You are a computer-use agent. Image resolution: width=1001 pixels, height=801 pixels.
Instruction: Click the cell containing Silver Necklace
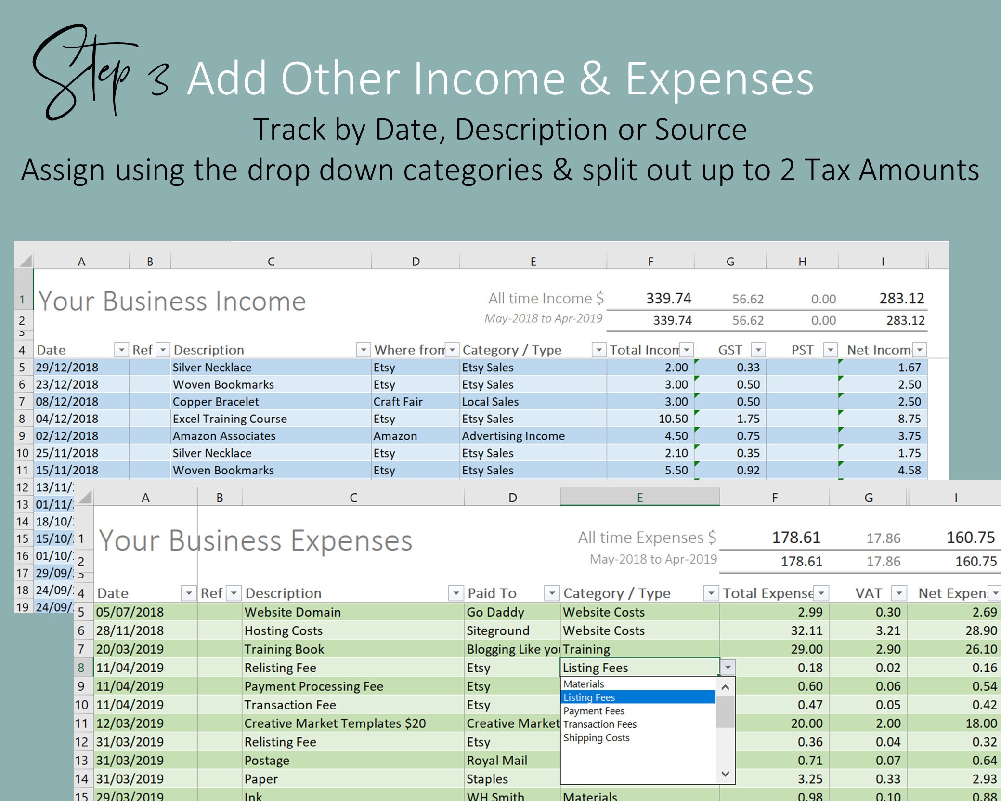[x=212, y=367]
